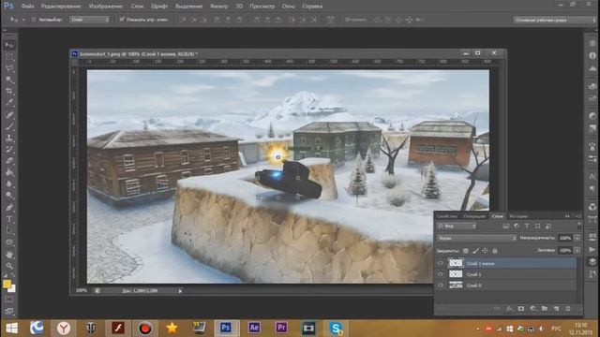The height and width of the screenshot is (337, 600).
Task: Select the Blur tool
Action: pyautogui.click(x=9, y=183)
